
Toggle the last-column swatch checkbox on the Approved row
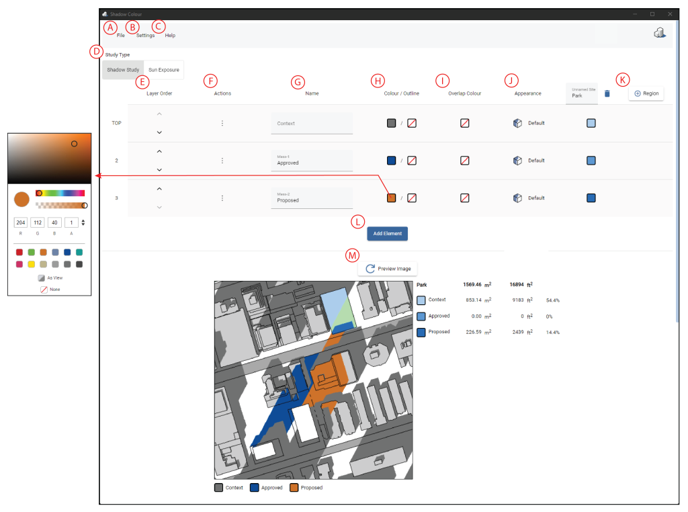591,161
